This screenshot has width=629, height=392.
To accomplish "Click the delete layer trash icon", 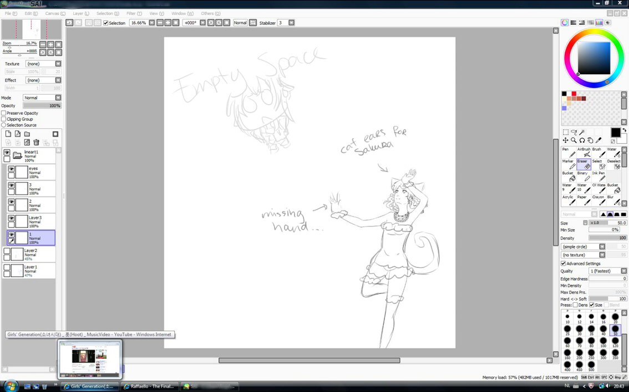I will click(x=36, y=143).
